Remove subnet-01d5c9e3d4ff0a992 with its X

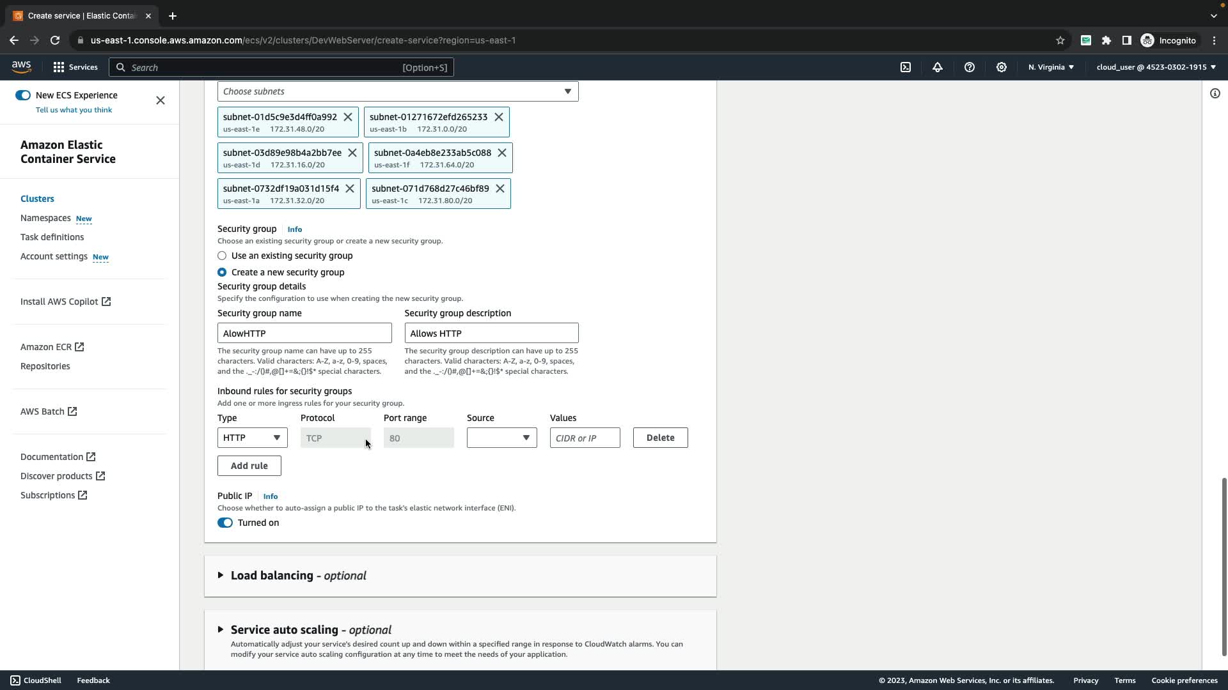coord(348,117)
